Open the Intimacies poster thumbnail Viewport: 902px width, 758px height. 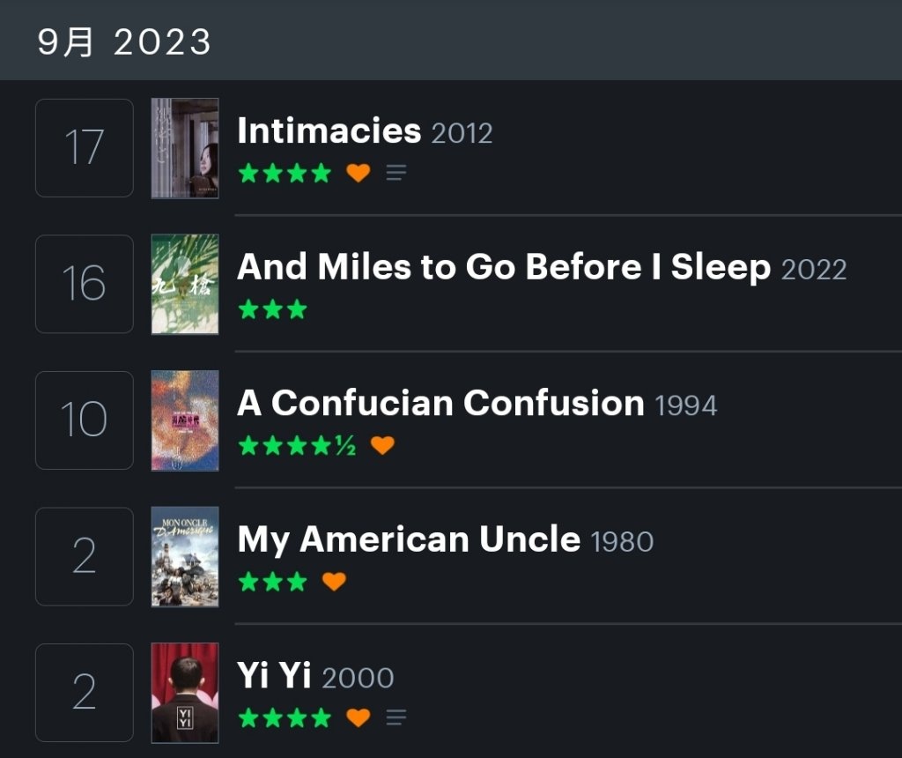tap(185, 148)
